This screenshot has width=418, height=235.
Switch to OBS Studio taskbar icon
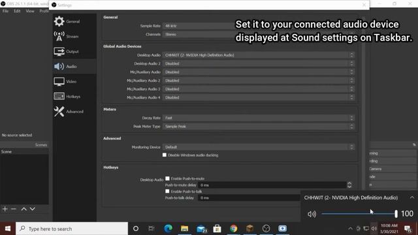[266, 228]
